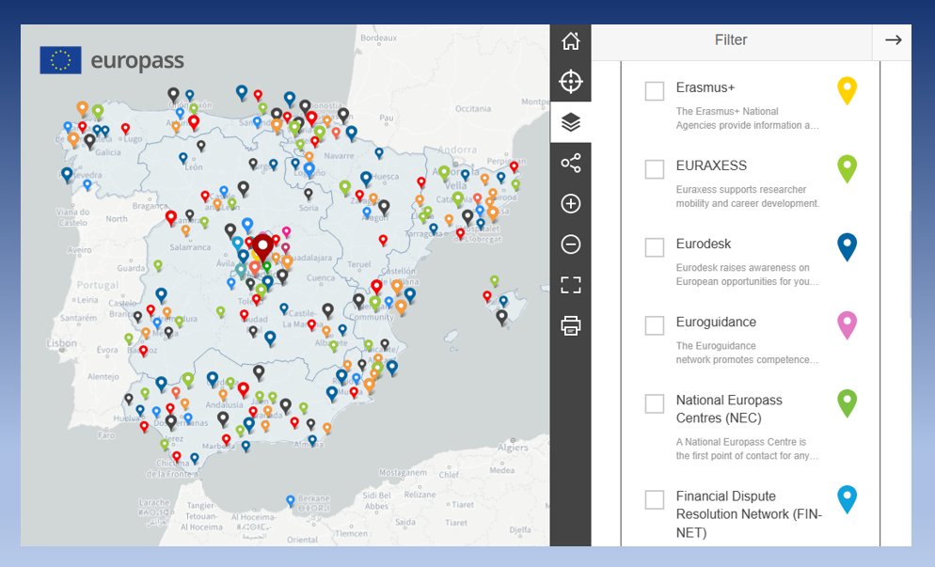935x567 pixels.
Task: Click the light blue FIN-NET pin icon
Action: click(847, 498)
